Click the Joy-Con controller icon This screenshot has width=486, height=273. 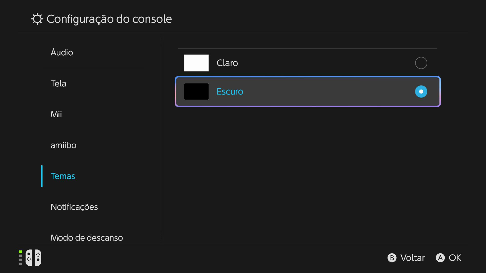33,258
